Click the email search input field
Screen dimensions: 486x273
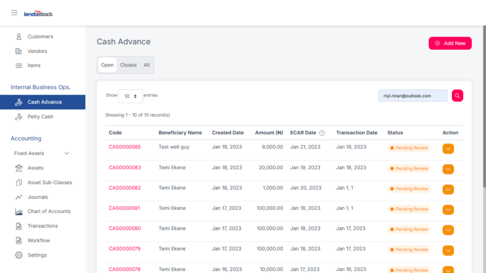coord(412,96)
